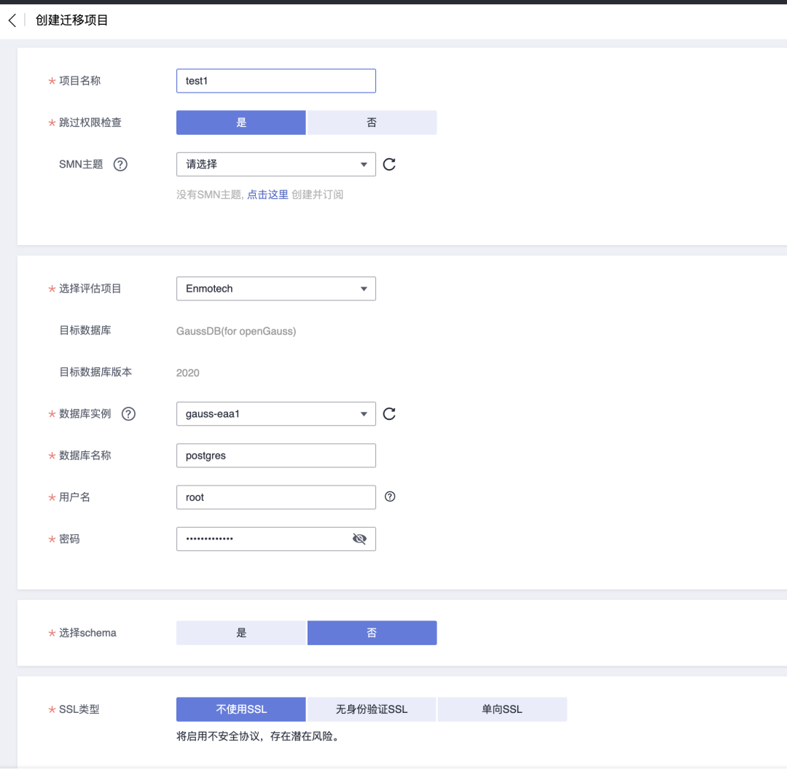Select 否 for 选择schema
This screenshot has height=772, width=787.
click(x=372, y=633)
